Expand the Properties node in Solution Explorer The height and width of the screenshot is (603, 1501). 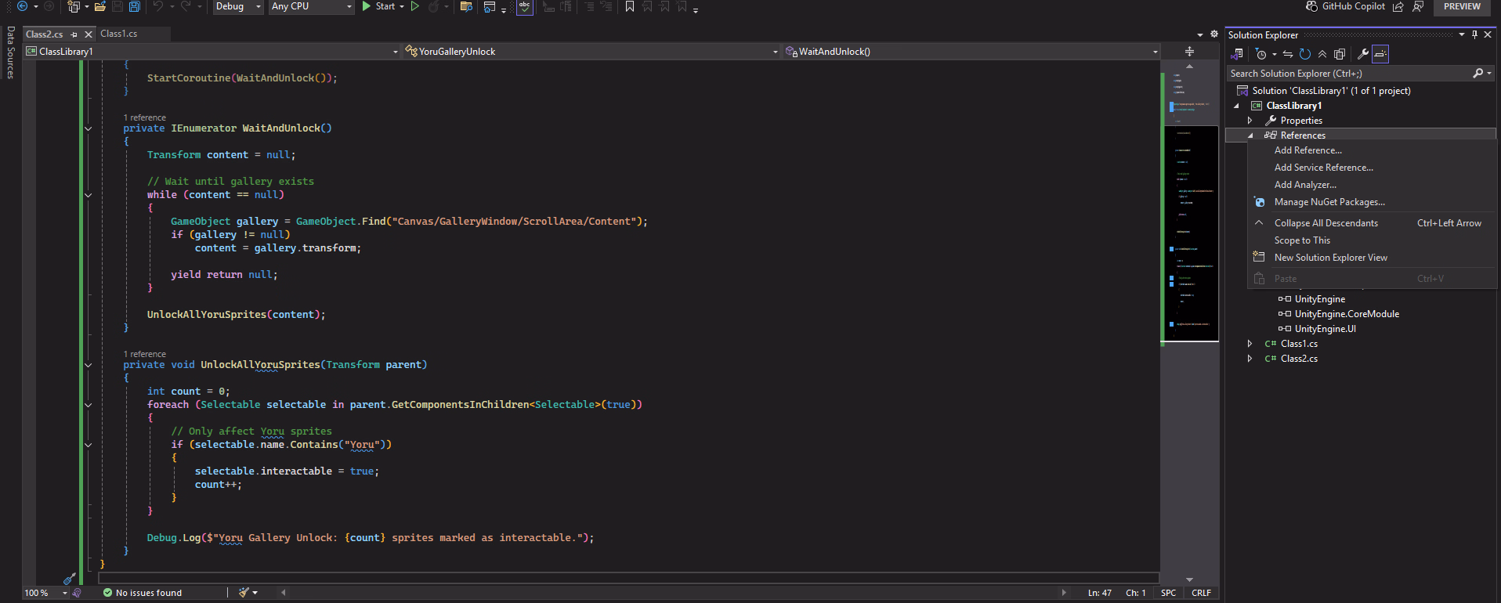point(1250,121)
